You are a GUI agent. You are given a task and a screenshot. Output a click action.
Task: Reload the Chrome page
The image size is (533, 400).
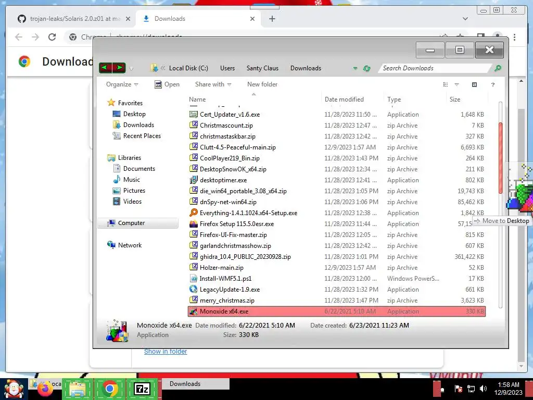click(x=52, y=37)
